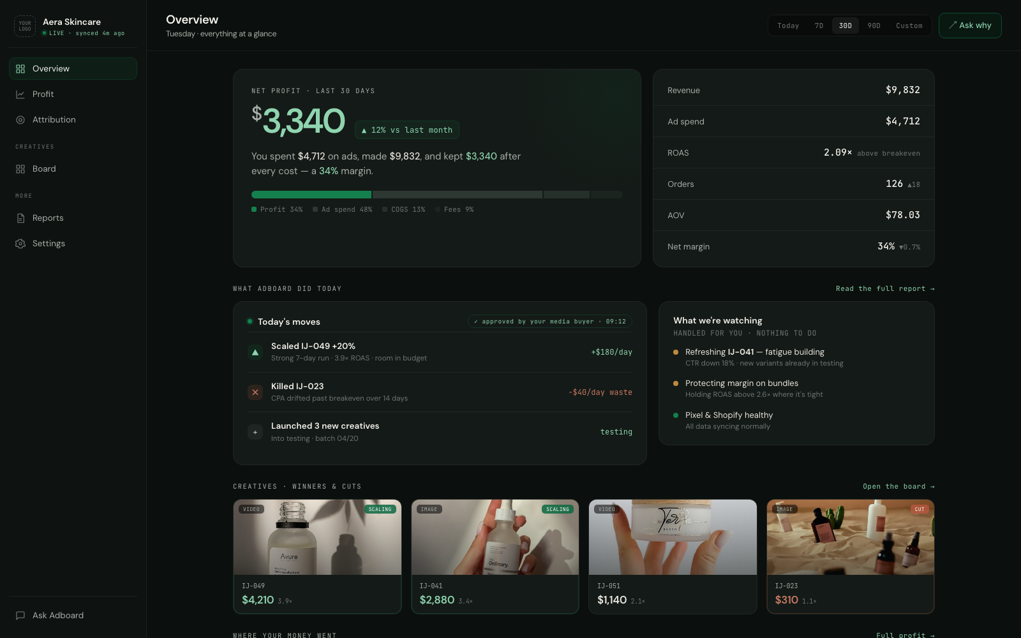
Task: Click the Profit 34% legend swatch
Action: (x=254, y=209)
